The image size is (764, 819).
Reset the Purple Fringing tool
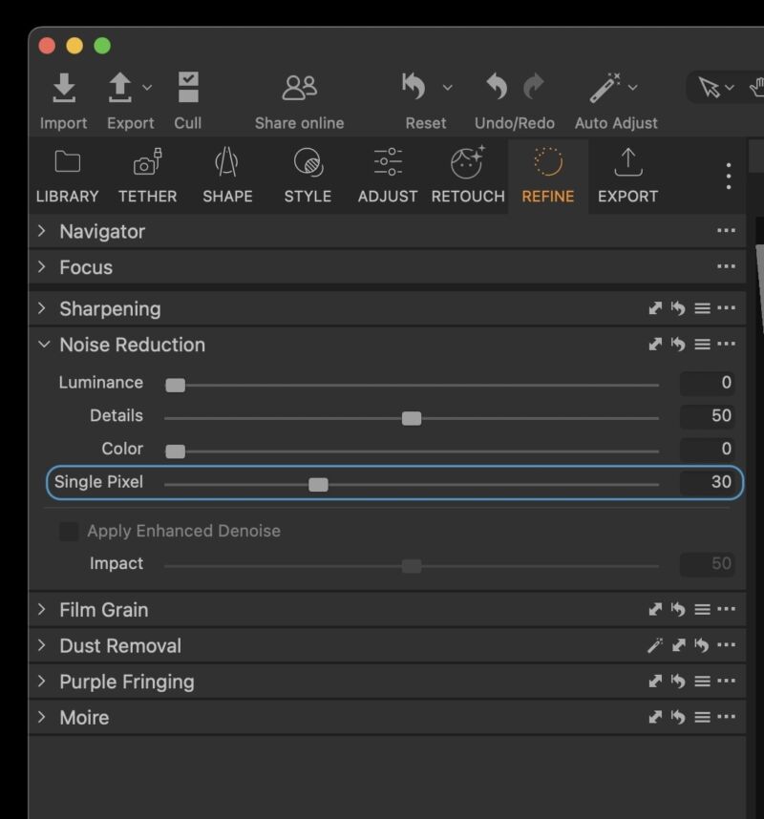[678, 682]
